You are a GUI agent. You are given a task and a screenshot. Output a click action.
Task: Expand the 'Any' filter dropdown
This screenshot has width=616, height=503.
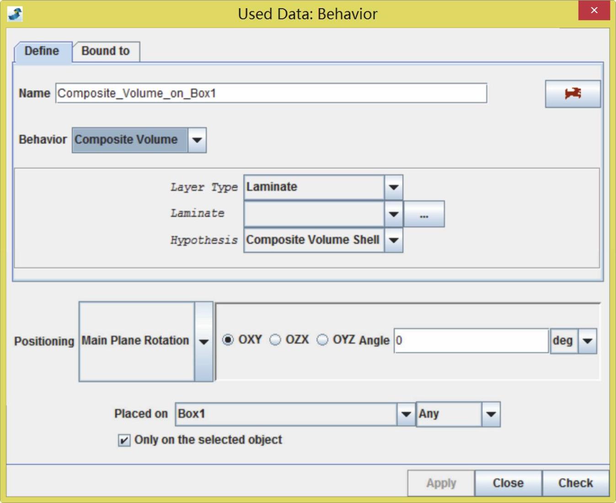point(491,414)
